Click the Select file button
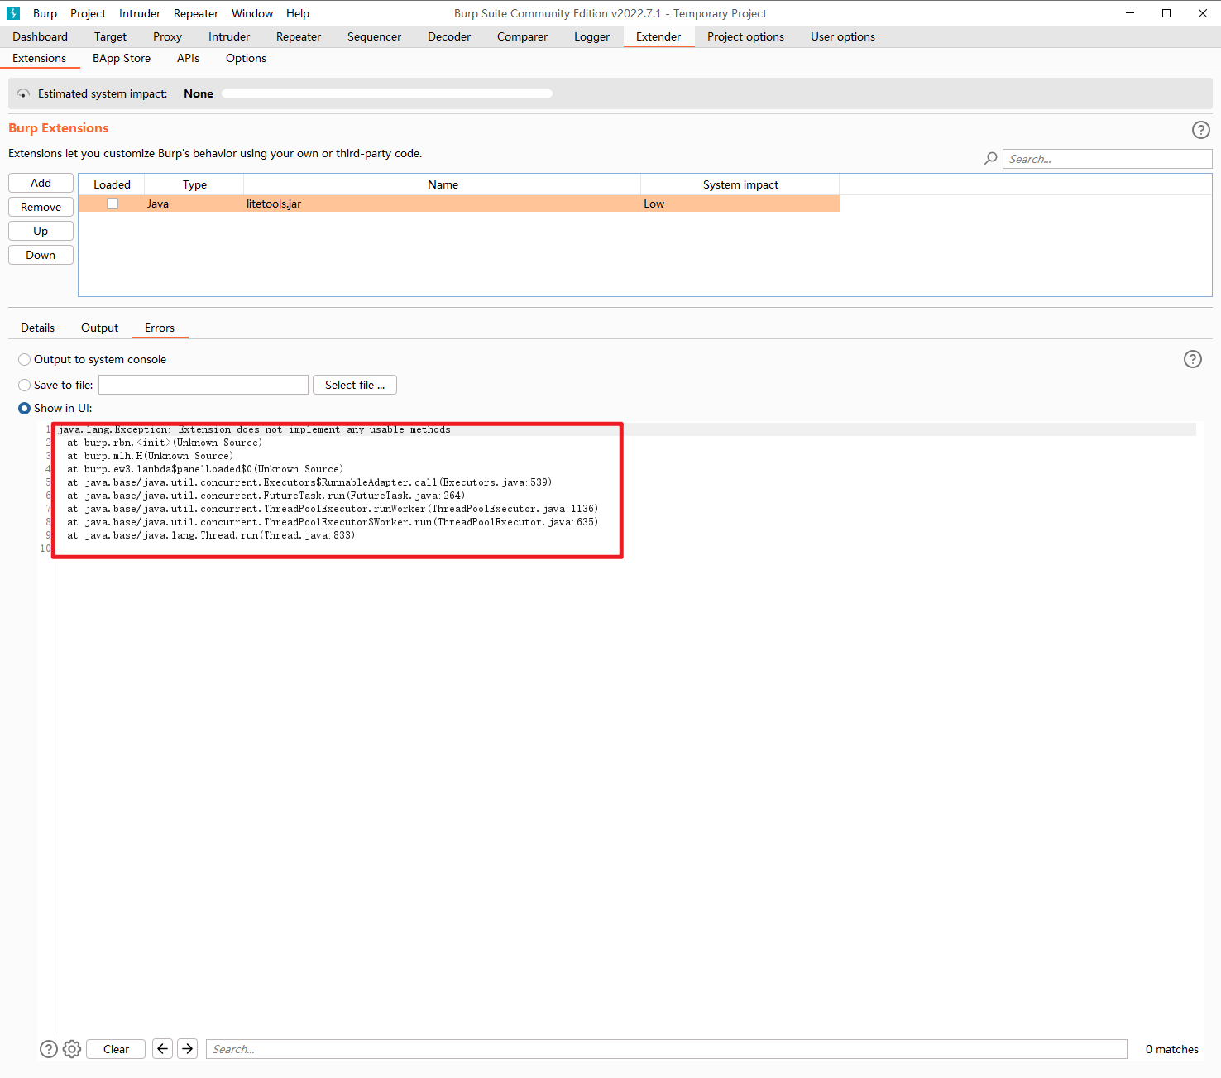The height and width of the screenshot is (1078, 1221). (x=355, y=385)
